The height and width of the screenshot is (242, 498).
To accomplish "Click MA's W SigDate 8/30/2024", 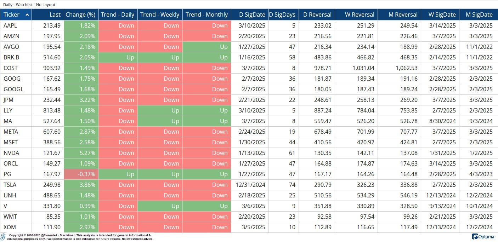I will (442, 121).
